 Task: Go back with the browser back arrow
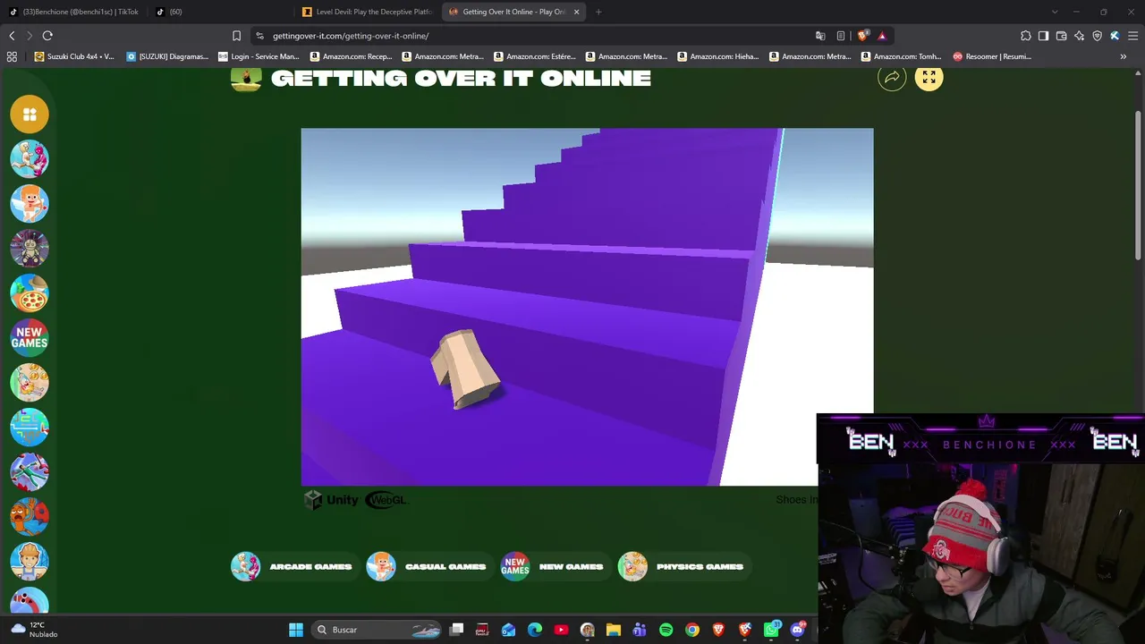[12, 36]
